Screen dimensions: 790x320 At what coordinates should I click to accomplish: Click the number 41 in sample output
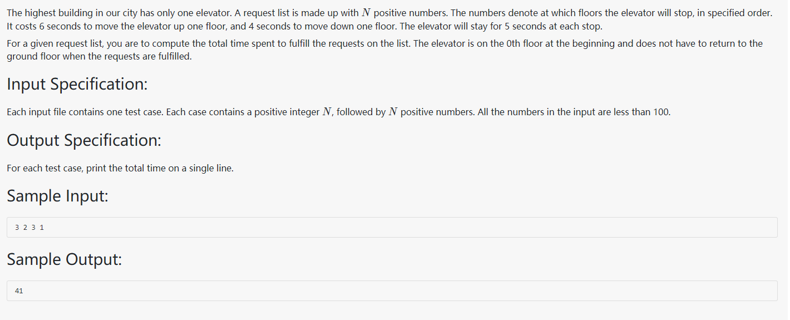pos(19,291)
